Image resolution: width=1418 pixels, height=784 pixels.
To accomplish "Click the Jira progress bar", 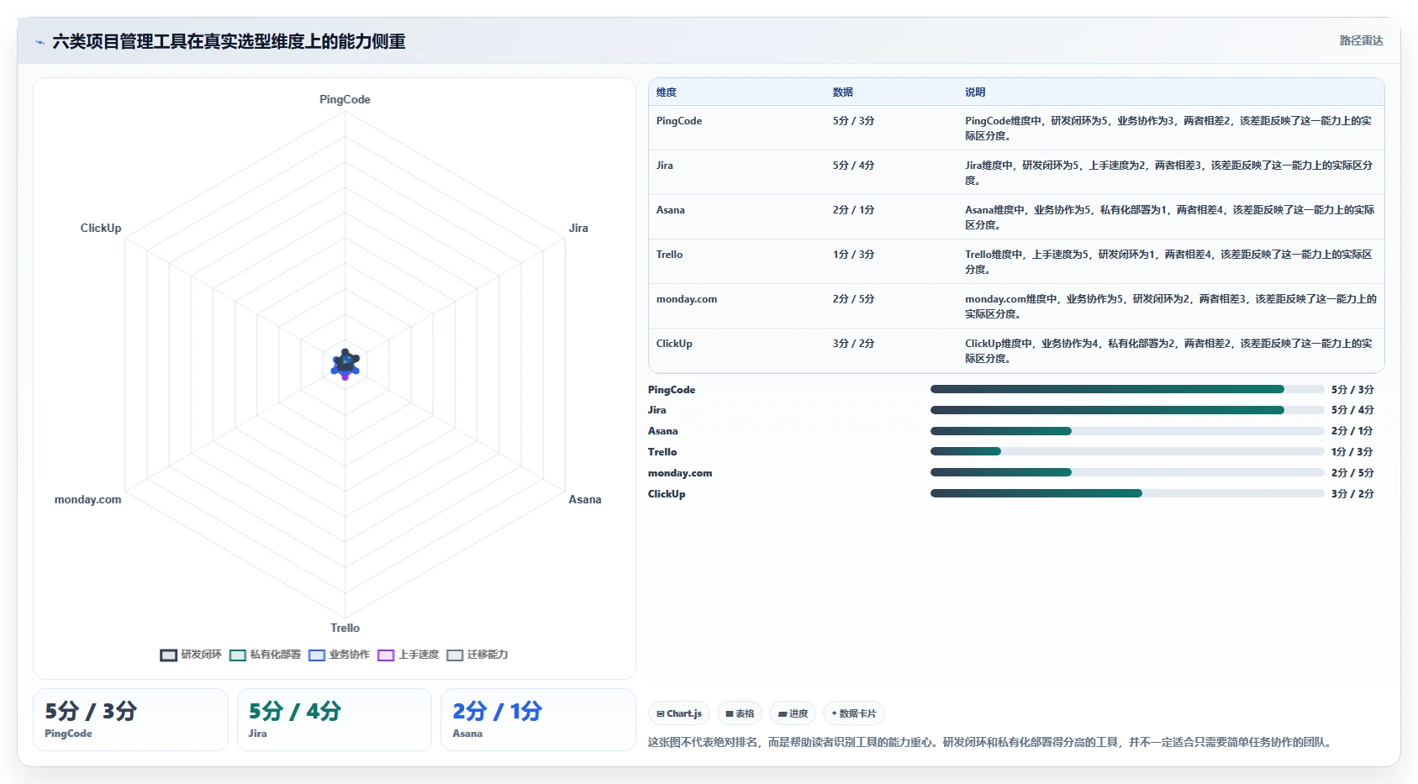I will pyautogui.click(x=1127, y=410).
